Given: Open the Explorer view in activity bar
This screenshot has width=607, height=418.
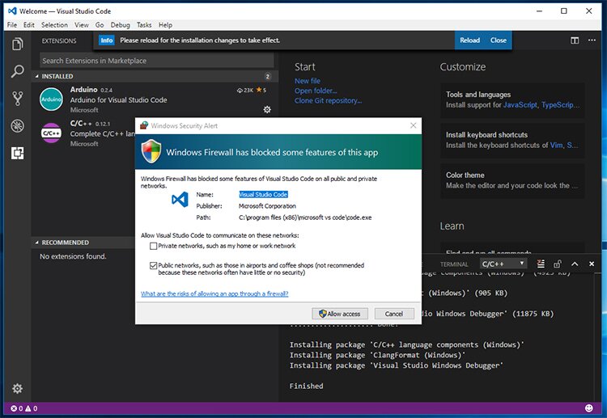Looking at the screenshot, I should coord(18,44).
